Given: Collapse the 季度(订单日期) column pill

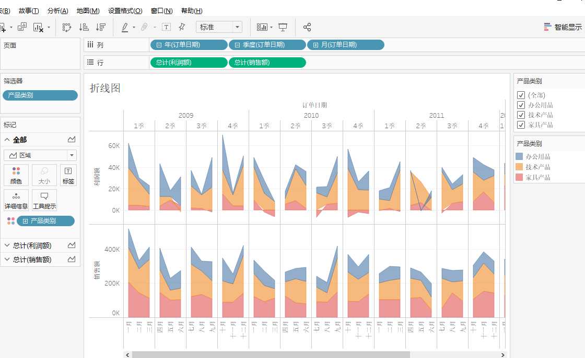Looking at the screenshot, I should [x=237, y=45].
